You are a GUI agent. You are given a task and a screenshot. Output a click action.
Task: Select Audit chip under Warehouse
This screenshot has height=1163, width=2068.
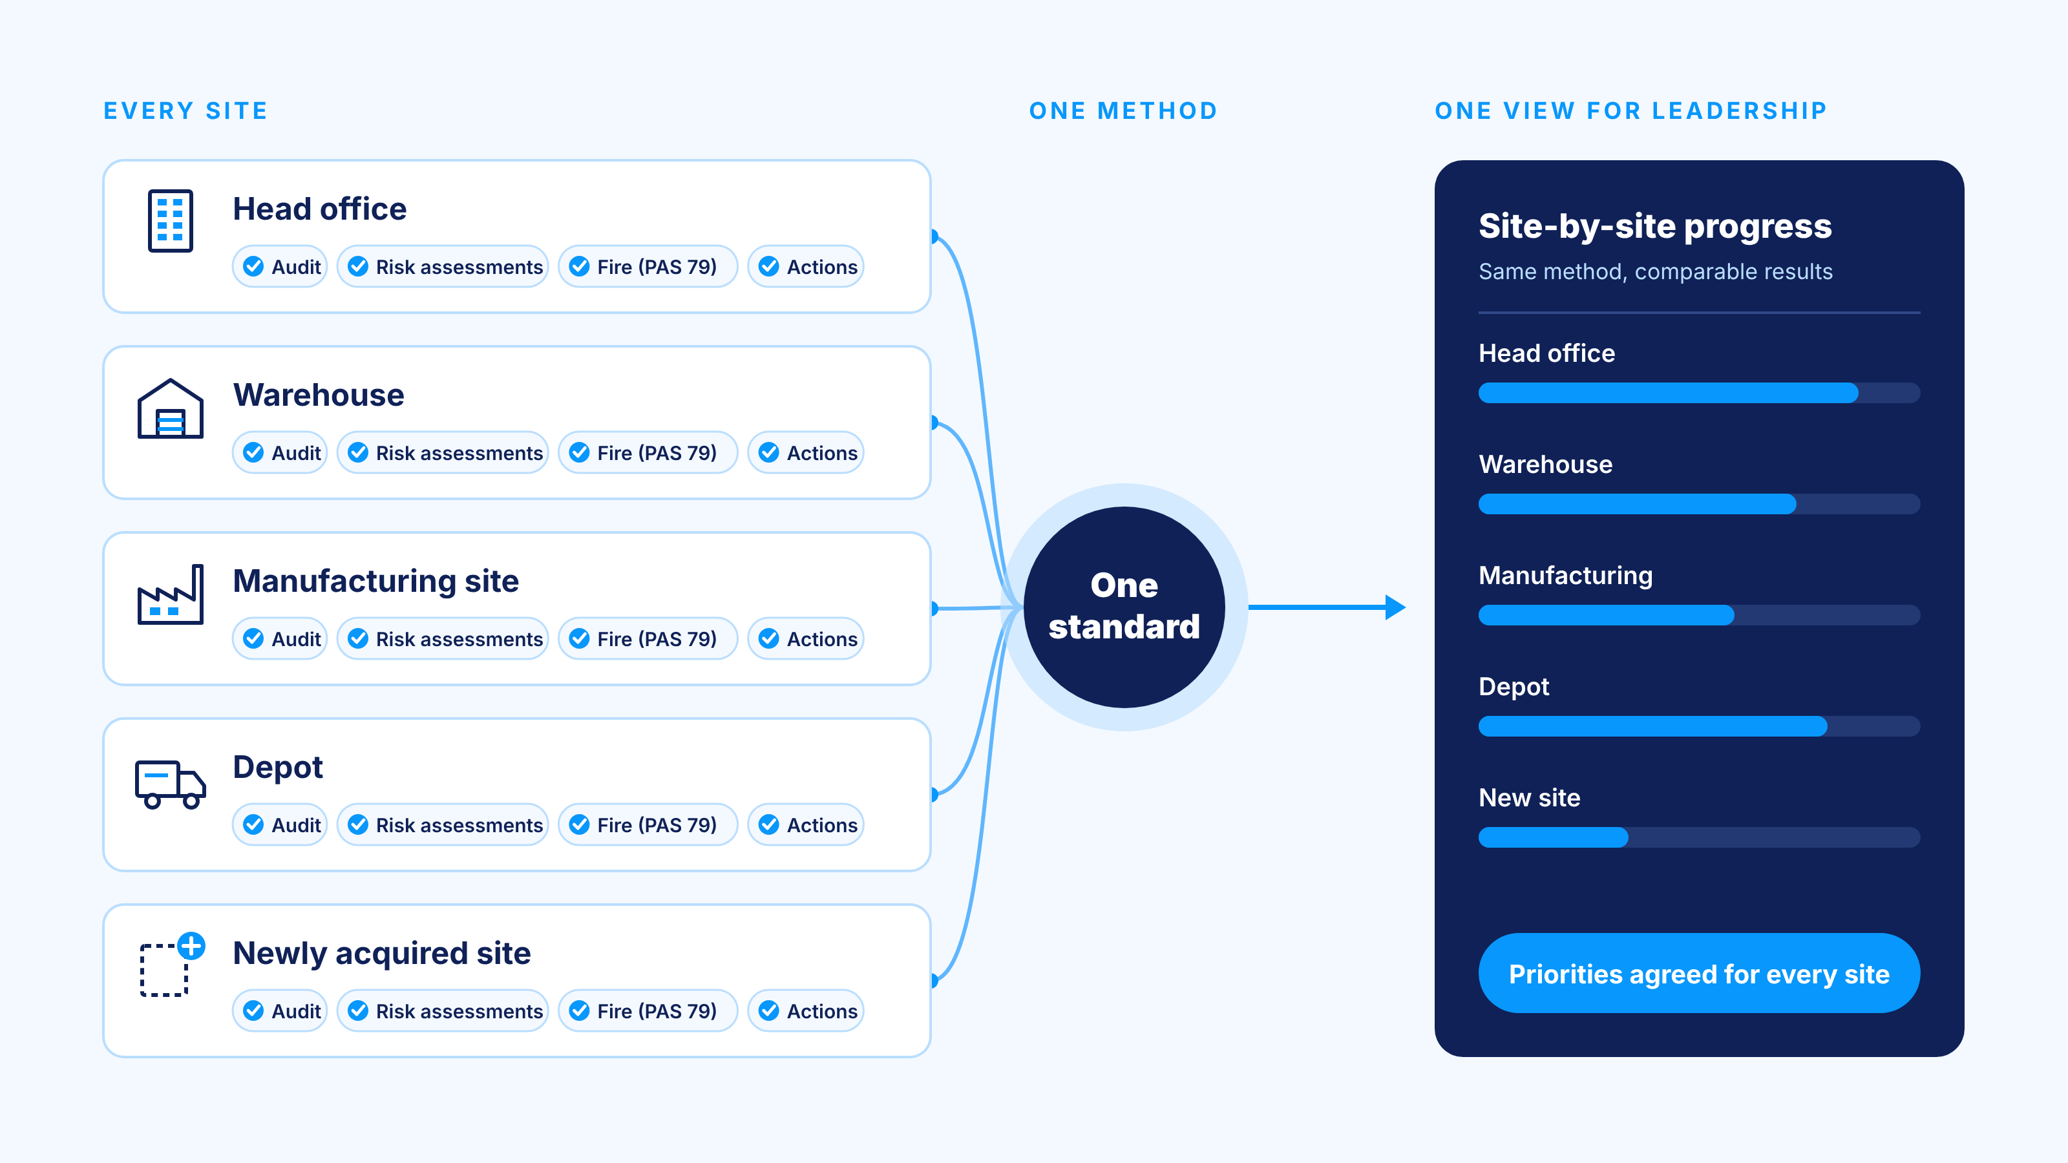point(280,453)
